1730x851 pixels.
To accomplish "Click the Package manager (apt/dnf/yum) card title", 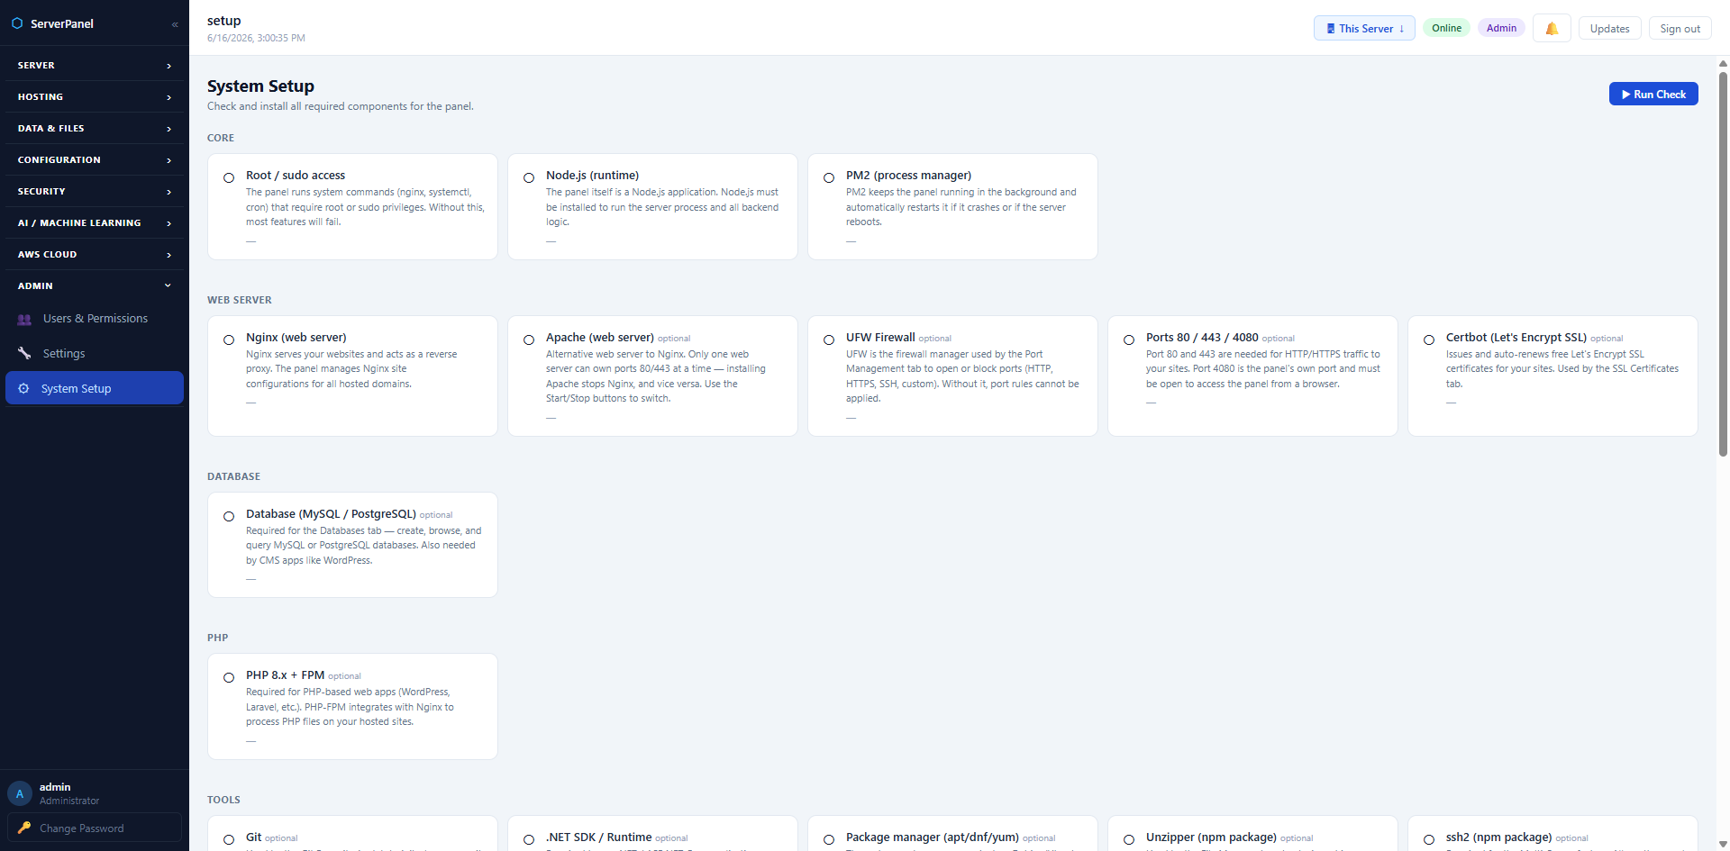I will pyautogui.click(x=933, y=837).
